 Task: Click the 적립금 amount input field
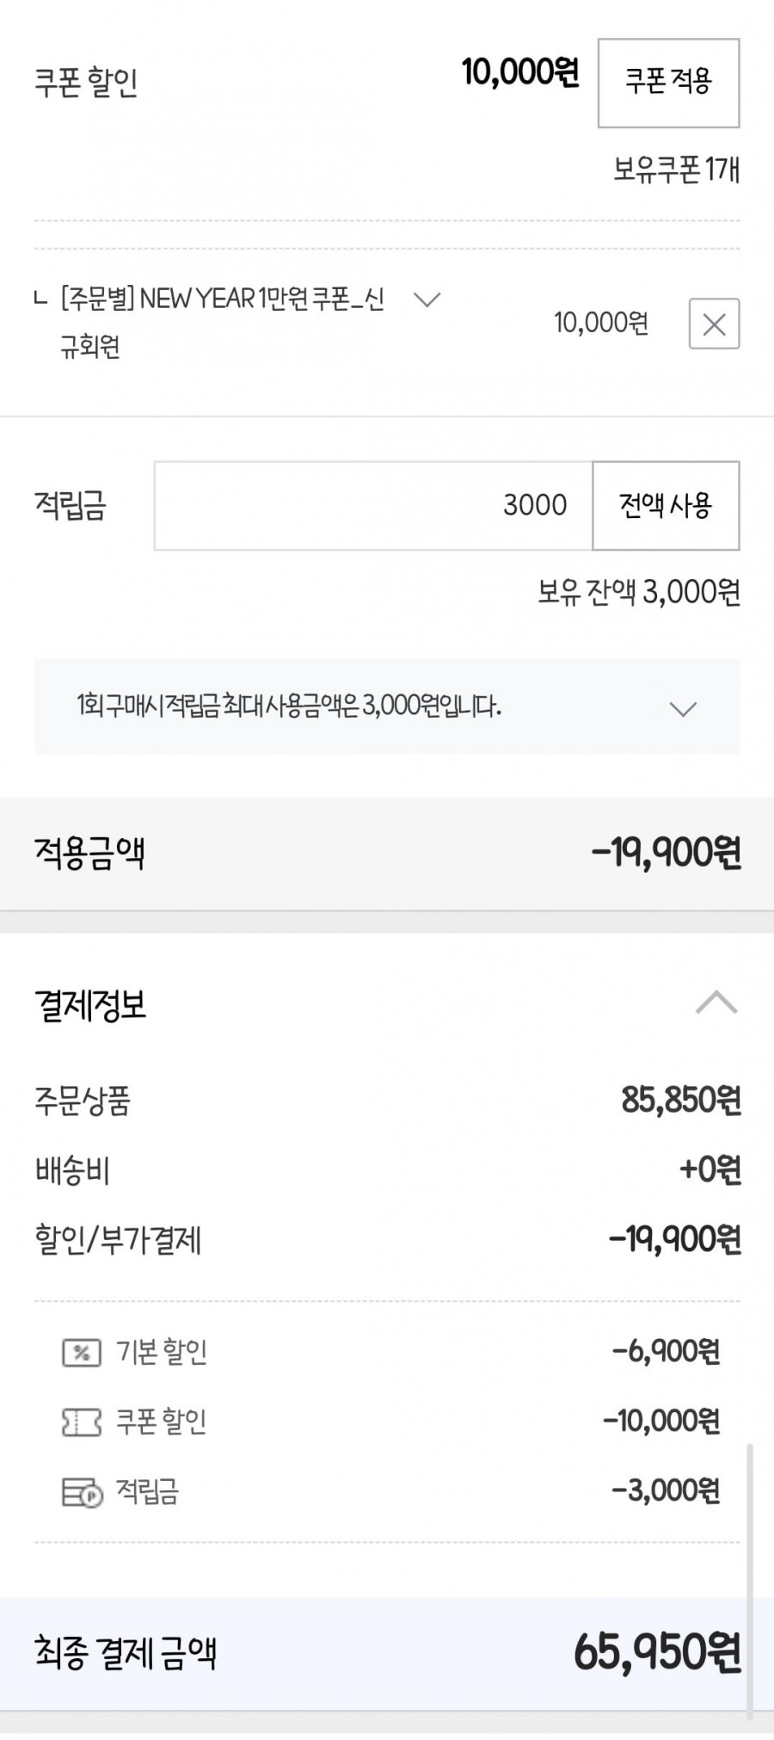pyautogui.click(x=373, y=505)
